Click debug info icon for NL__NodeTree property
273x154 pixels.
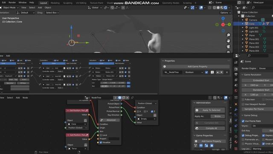pyautogui.click(x=212, y=72)
